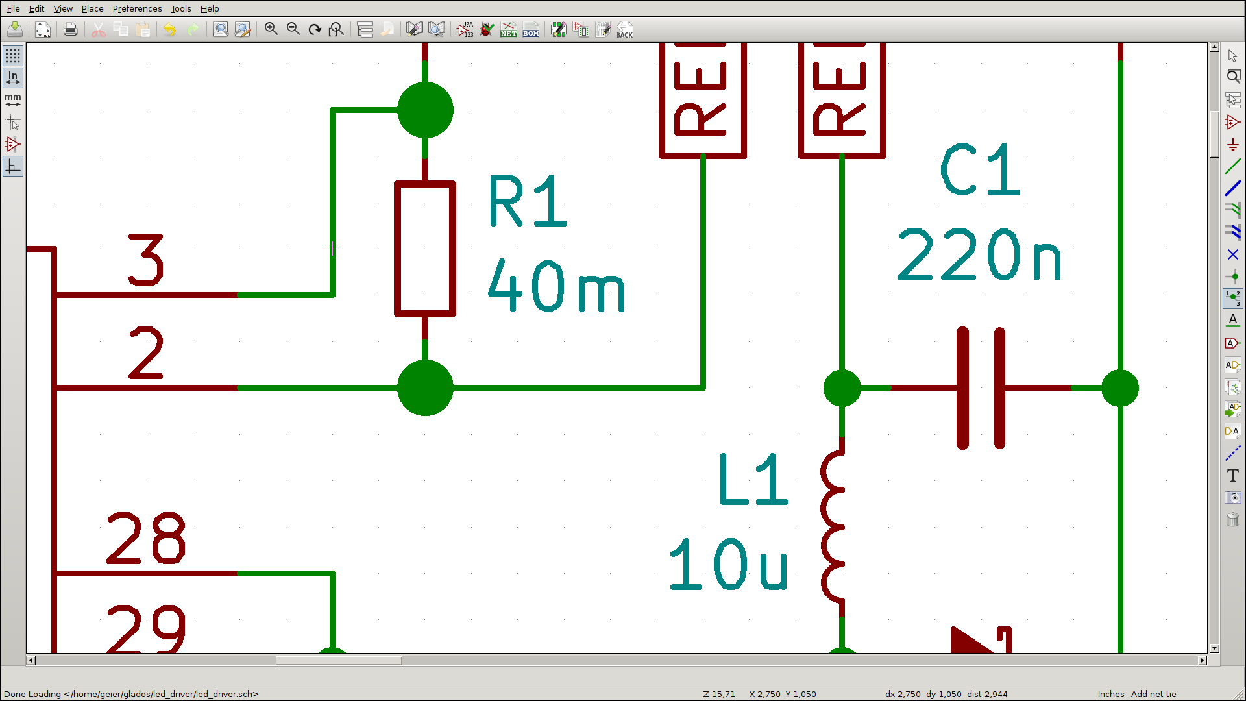
Task: Click the vertical scrollbar down arrow
Action: pos(1214,648)
